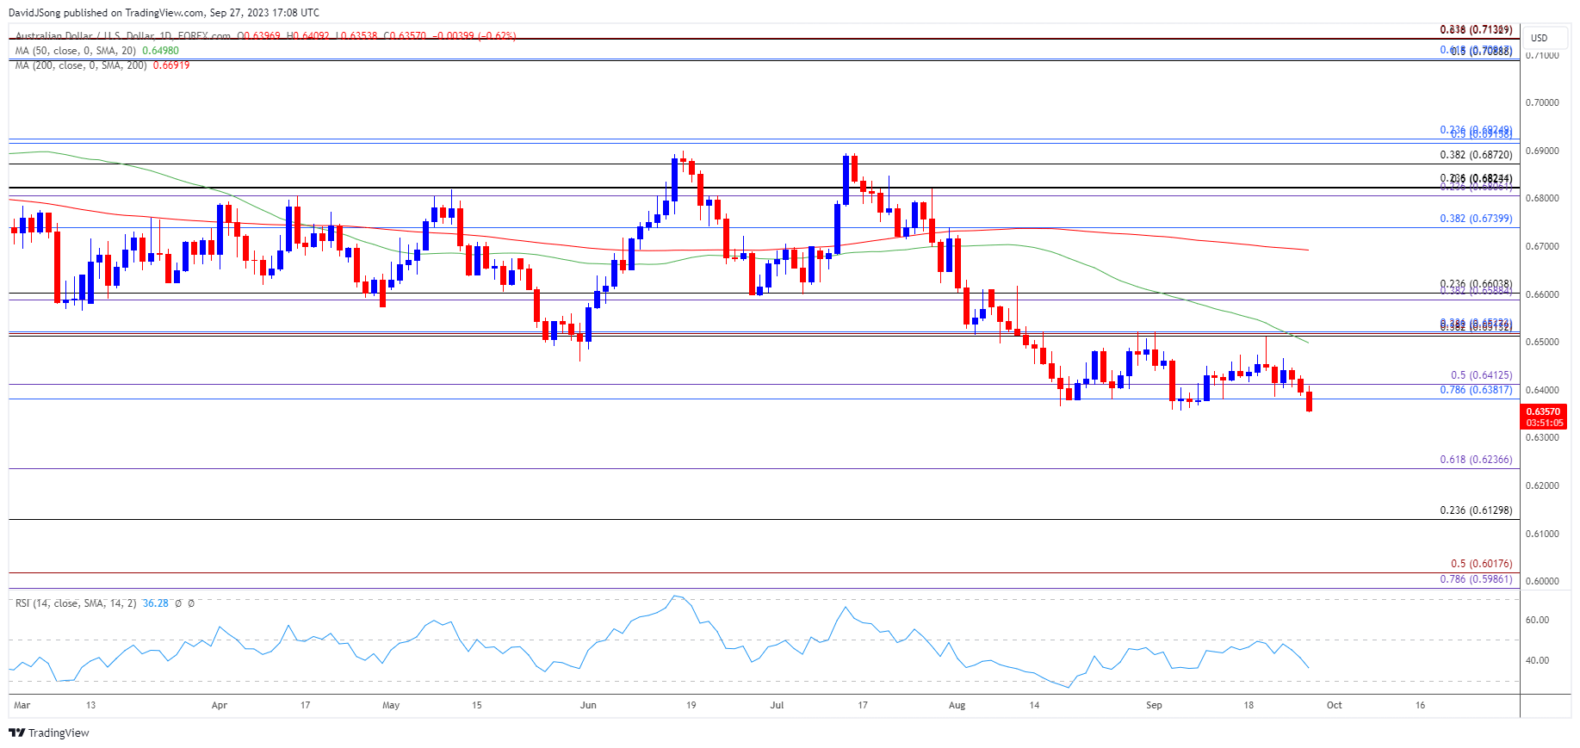
Task: Click the 0.67000 price axis label
Action: click(1542, 246)
